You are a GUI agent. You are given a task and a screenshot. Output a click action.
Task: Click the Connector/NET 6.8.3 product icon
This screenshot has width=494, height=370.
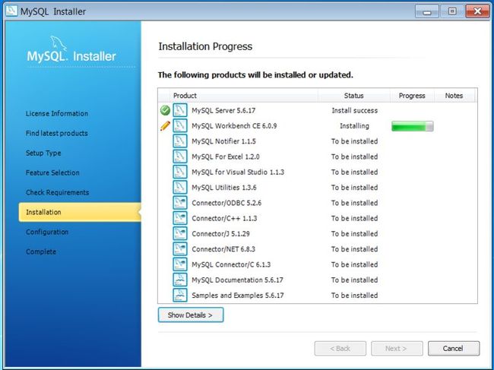tap(180, 249)
